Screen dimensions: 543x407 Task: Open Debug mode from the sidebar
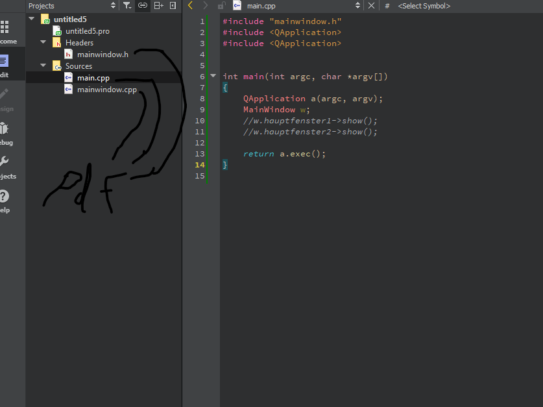5,130
